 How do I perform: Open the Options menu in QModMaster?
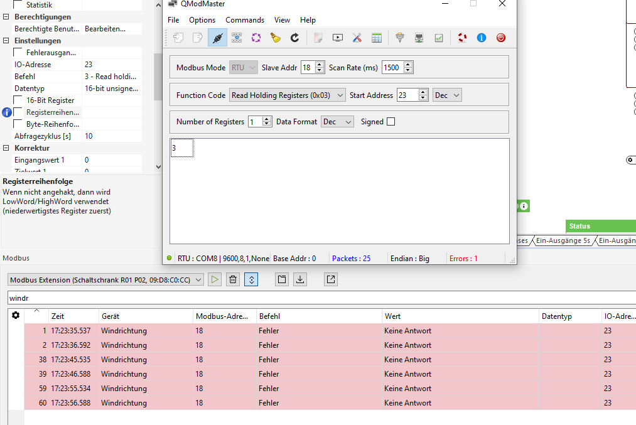tap(202, 20)
